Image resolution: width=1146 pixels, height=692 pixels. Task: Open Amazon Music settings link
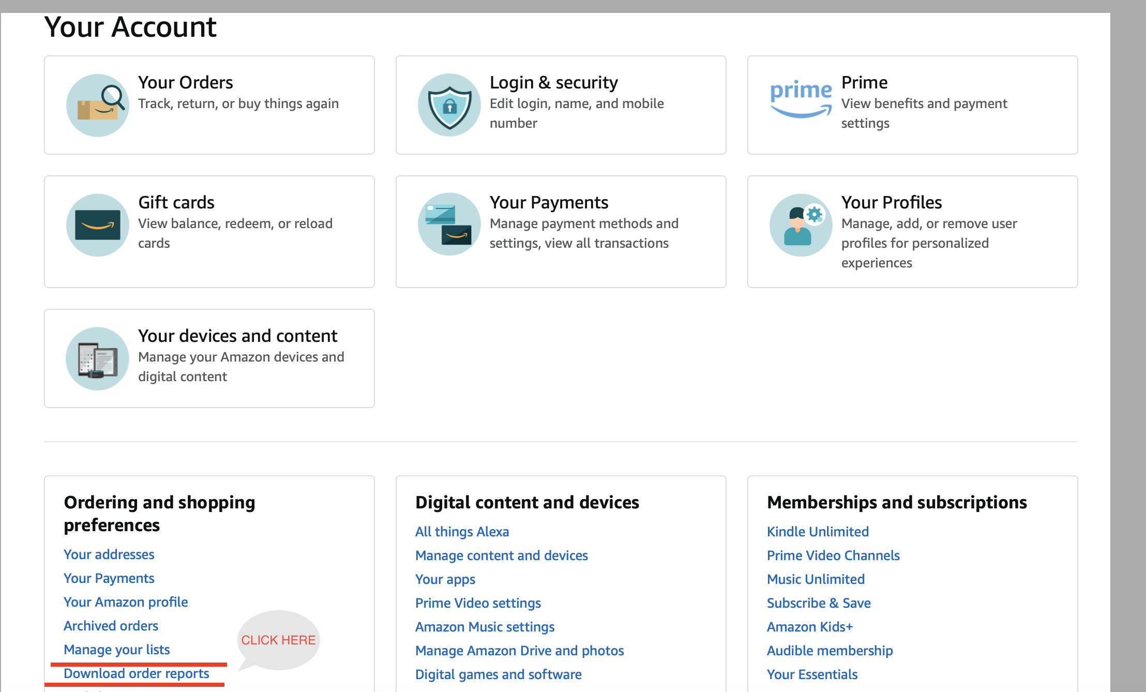coord(485,627)
